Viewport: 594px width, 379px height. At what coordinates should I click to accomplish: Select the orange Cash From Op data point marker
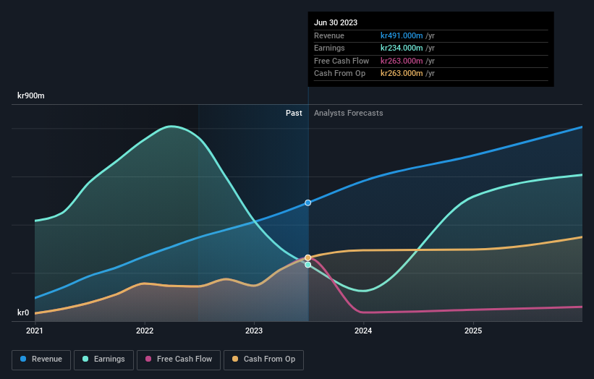point(308,257)
